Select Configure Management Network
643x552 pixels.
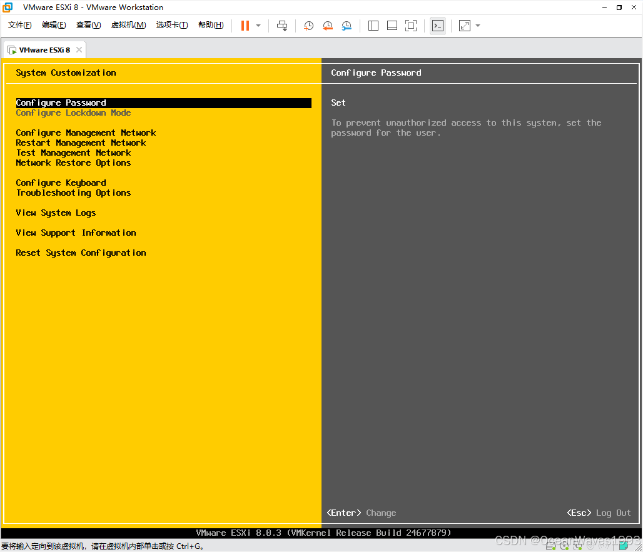pos(86,133)
